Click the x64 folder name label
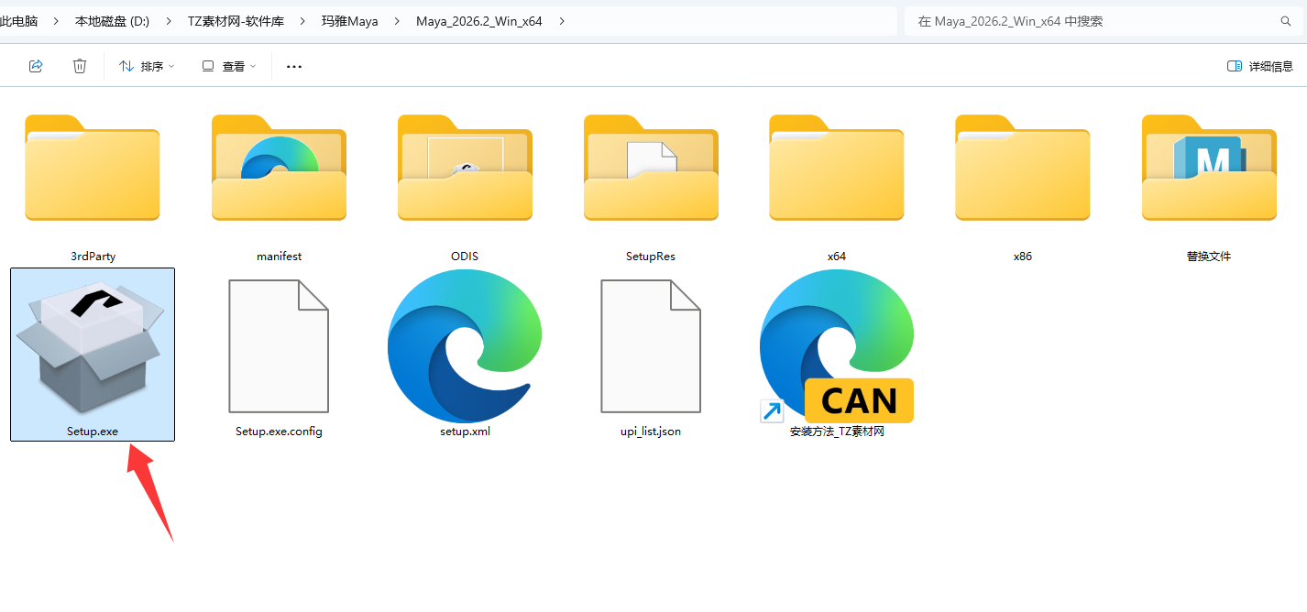1307x612 pixels. [837, 257]
